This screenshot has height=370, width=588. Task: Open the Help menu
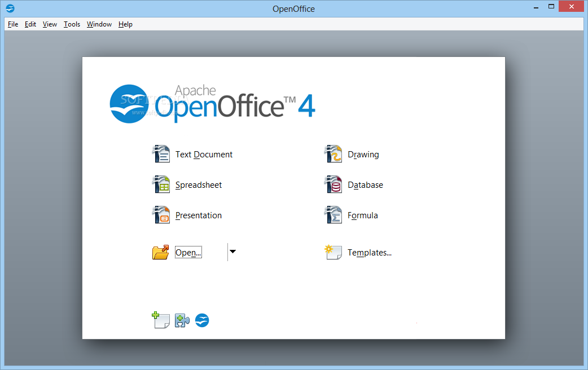tap(125, 24)
